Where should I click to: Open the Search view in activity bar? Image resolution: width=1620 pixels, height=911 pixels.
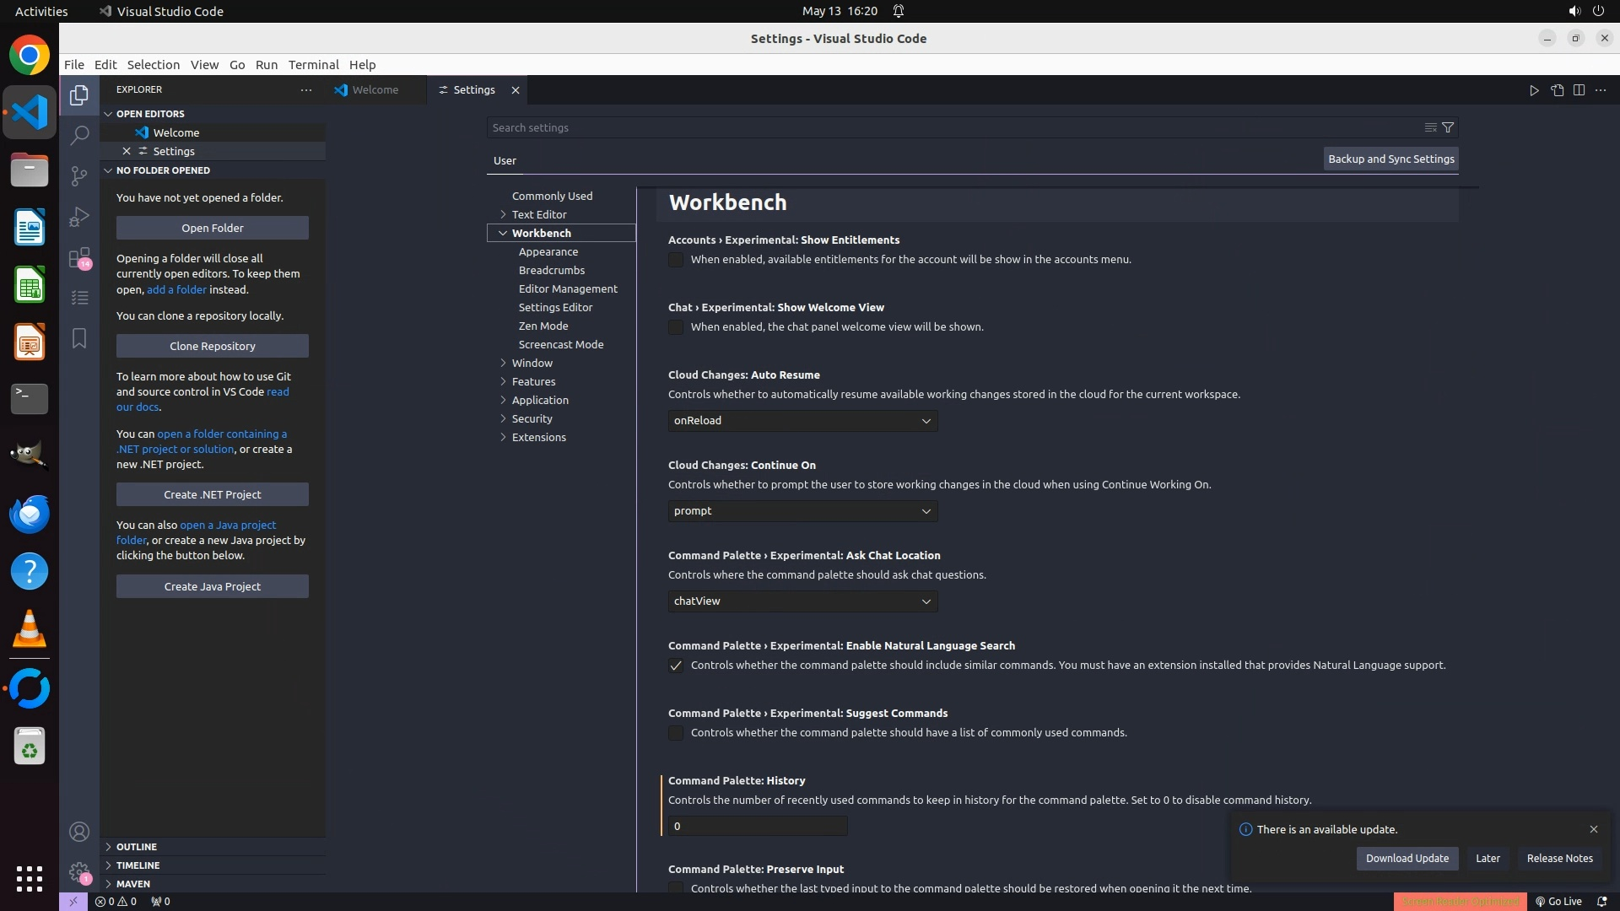pyautogui.click(x=79, y=135)
